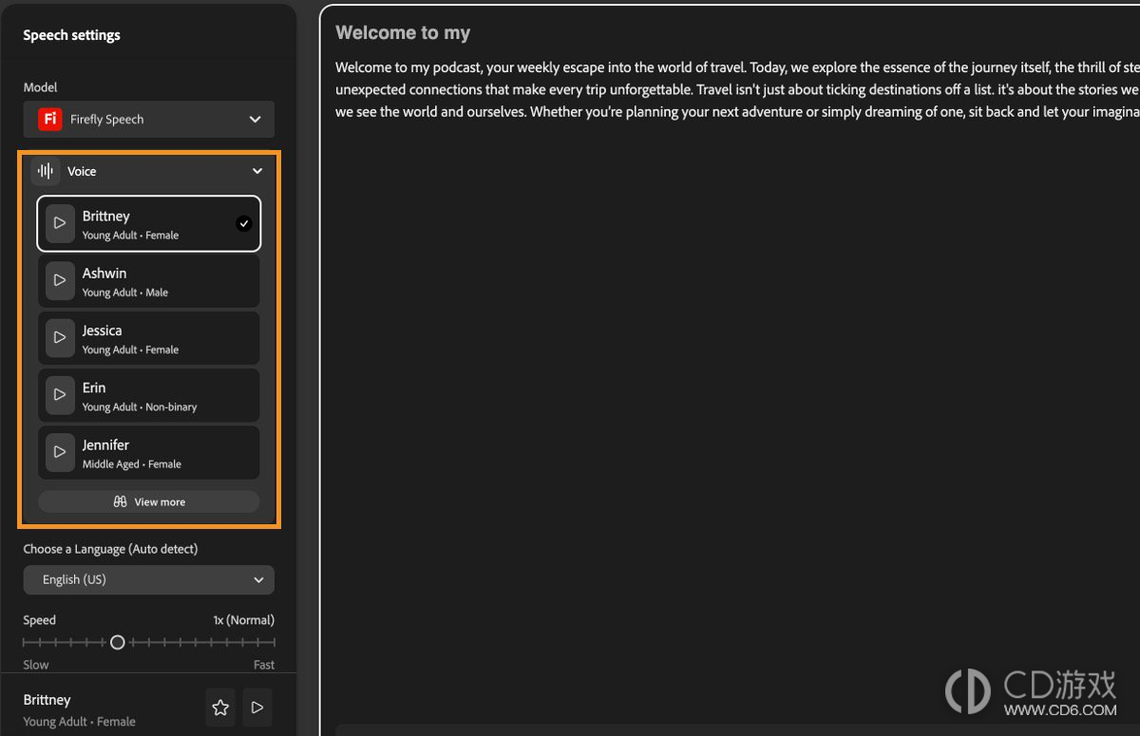Open the English (US) language dropdown
1140x736 pixels.
[x=149, y=579]
